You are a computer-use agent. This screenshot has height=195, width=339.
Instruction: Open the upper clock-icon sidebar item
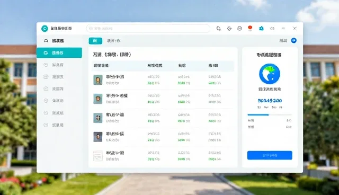click(x=53, y=101)
